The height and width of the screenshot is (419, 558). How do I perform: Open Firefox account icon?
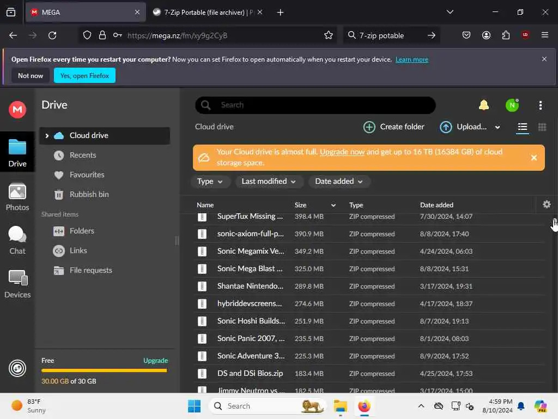point(486,35)
